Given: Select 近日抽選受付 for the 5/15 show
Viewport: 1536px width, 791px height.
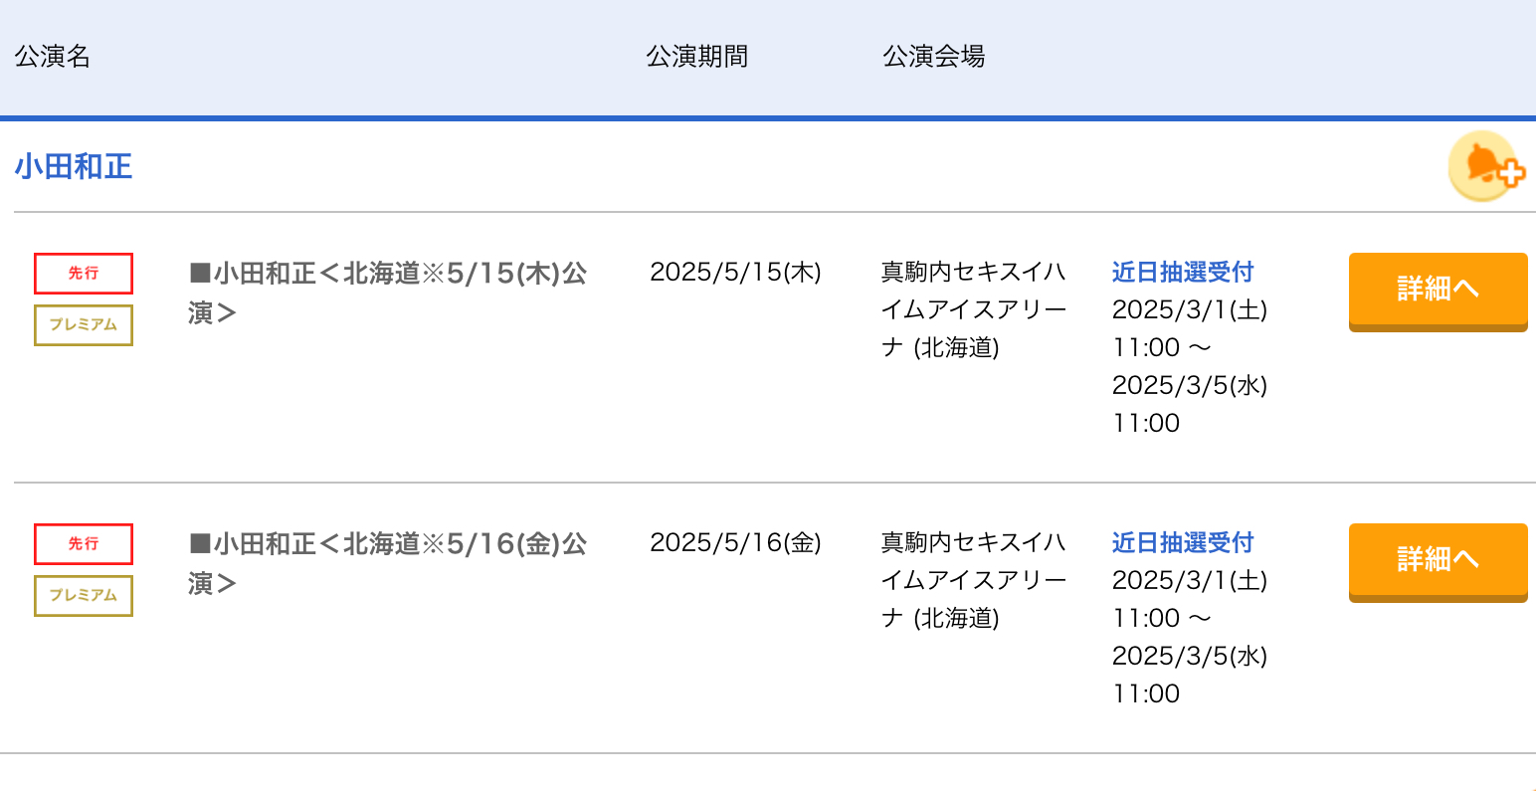Looking at the screenshot, I should (x=1182, y=273).
